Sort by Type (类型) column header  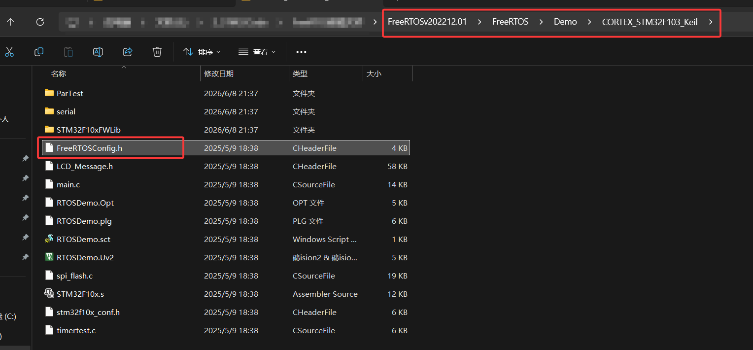point(300,73)
